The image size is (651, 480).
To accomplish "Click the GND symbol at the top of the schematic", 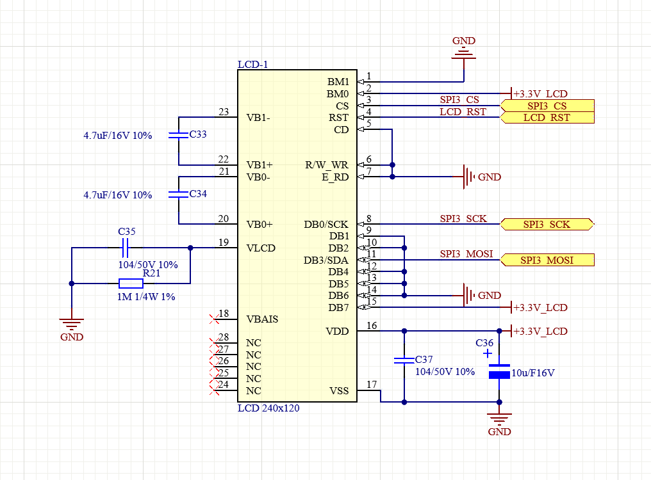I will [x=463, y=54].
